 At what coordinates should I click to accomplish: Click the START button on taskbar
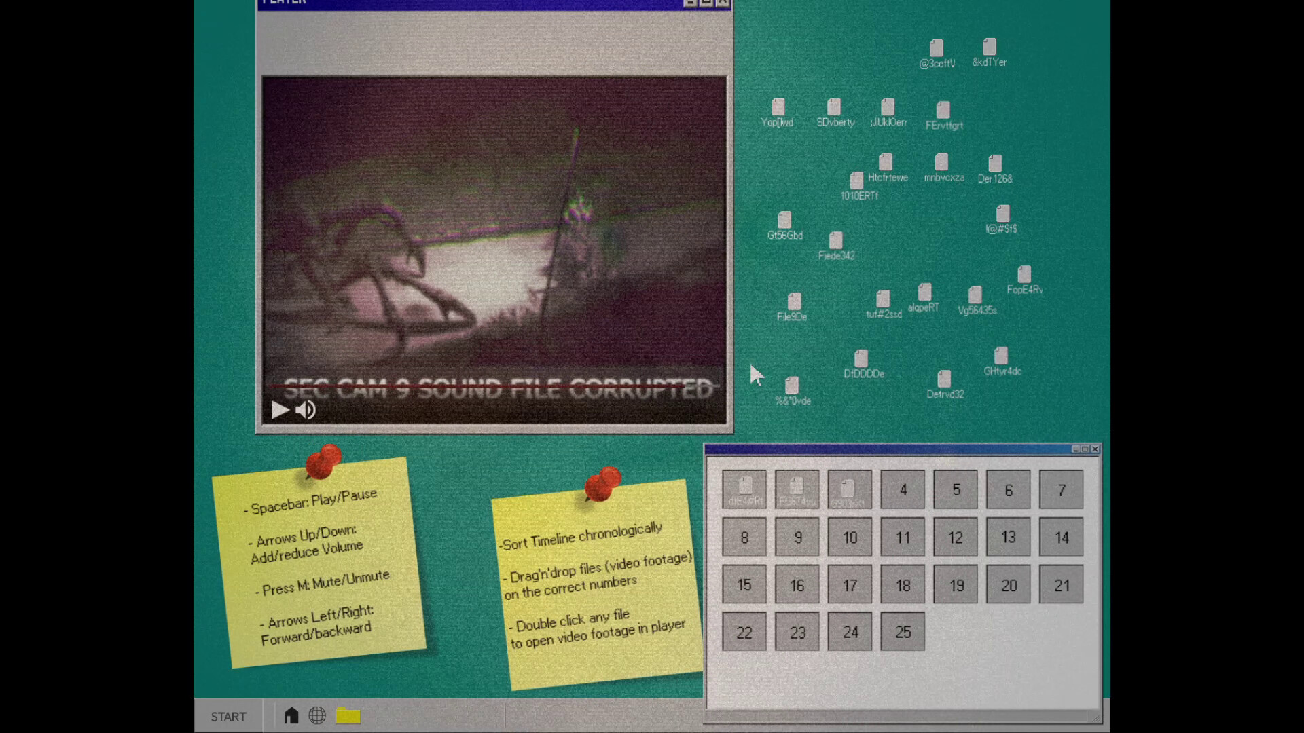228,717
